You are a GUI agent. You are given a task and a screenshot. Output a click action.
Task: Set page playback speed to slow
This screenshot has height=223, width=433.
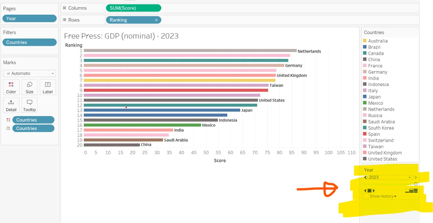407,191
